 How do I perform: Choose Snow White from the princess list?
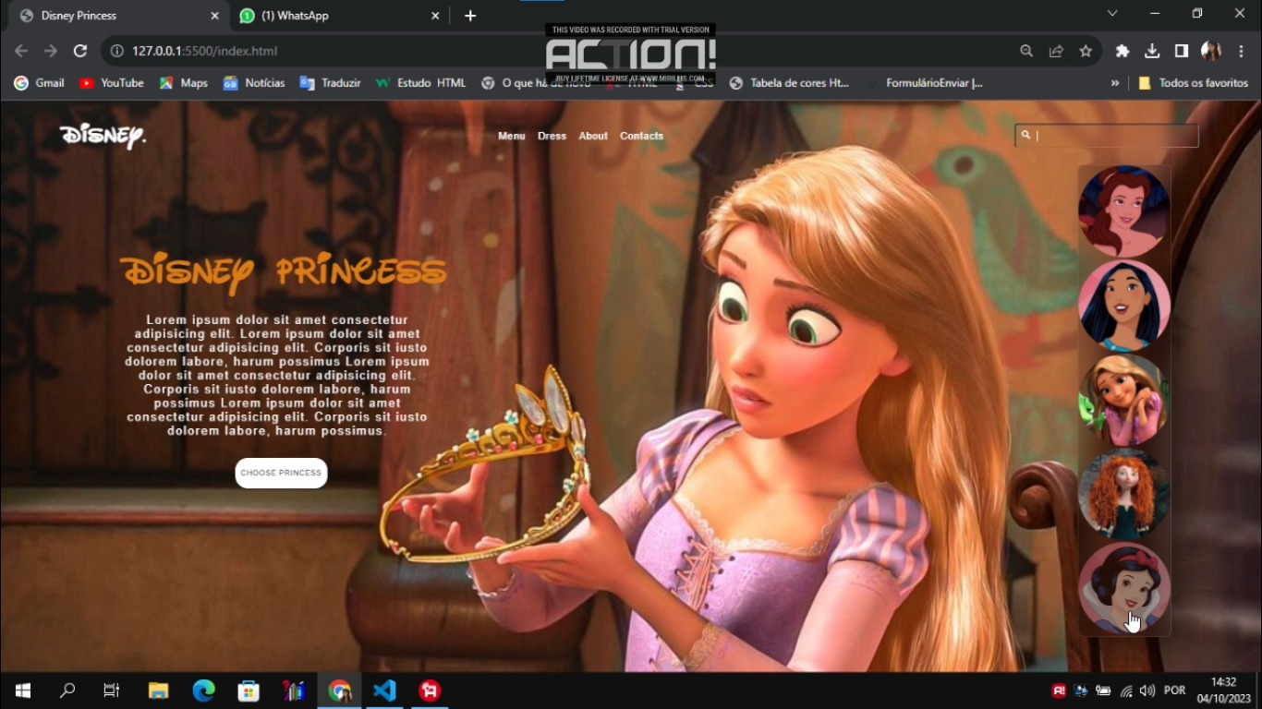[x=1123, y=588]
